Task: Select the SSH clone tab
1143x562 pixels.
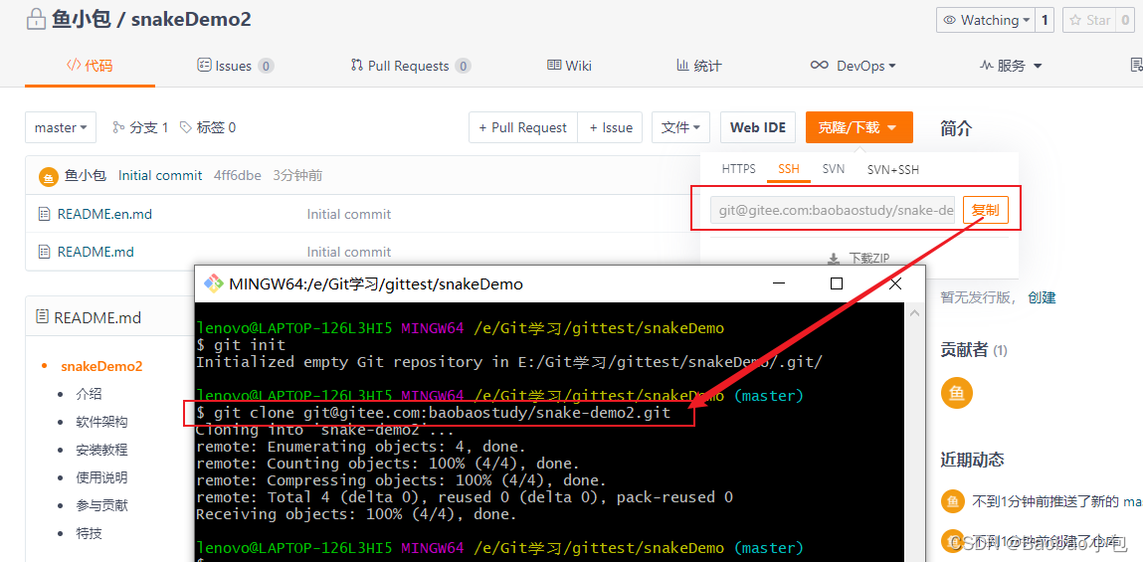Action: [x=789, y=169]
